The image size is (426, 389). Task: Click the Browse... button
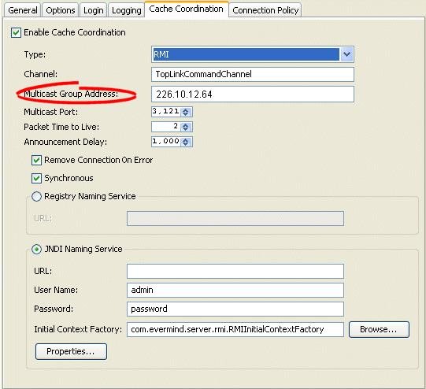click(379, 329)
